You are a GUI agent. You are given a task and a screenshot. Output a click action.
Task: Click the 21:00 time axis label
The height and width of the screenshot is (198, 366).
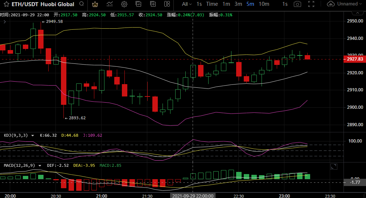(x=102, y=196)
